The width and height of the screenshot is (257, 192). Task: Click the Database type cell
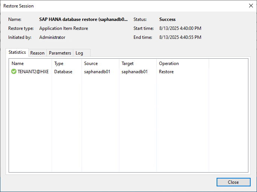tap(63, 72)
